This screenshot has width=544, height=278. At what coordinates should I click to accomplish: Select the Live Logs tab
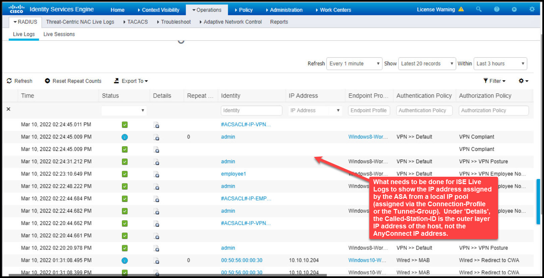click(24, 34)
